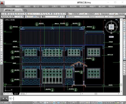Image resolution: width=126 pixels, height=104 pixels.
Task: Click the Cut scissors icon in the toolbar
Action: coord(20,14)
